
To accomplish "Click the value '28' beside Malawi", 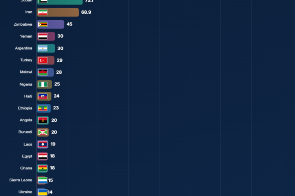I will pos(59,72).
